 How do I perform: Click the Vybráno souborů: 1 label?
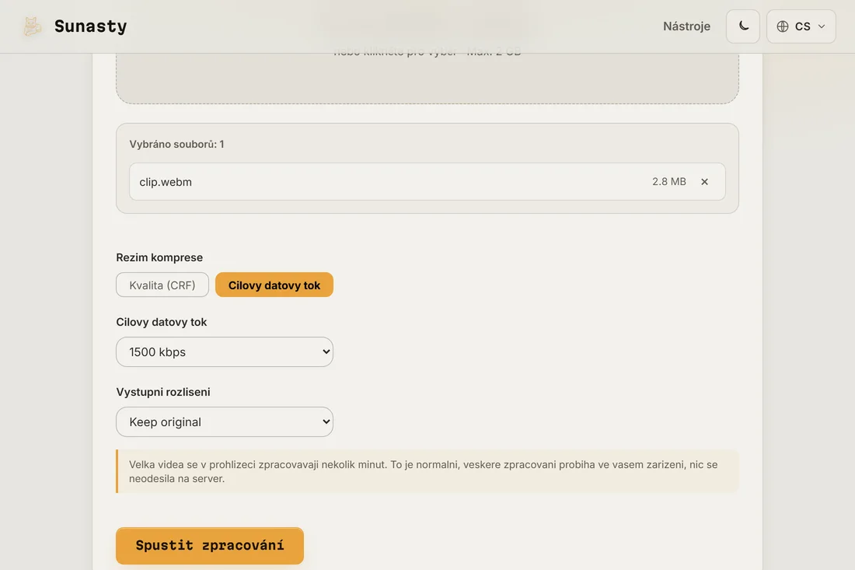click(x=176, y=144)
